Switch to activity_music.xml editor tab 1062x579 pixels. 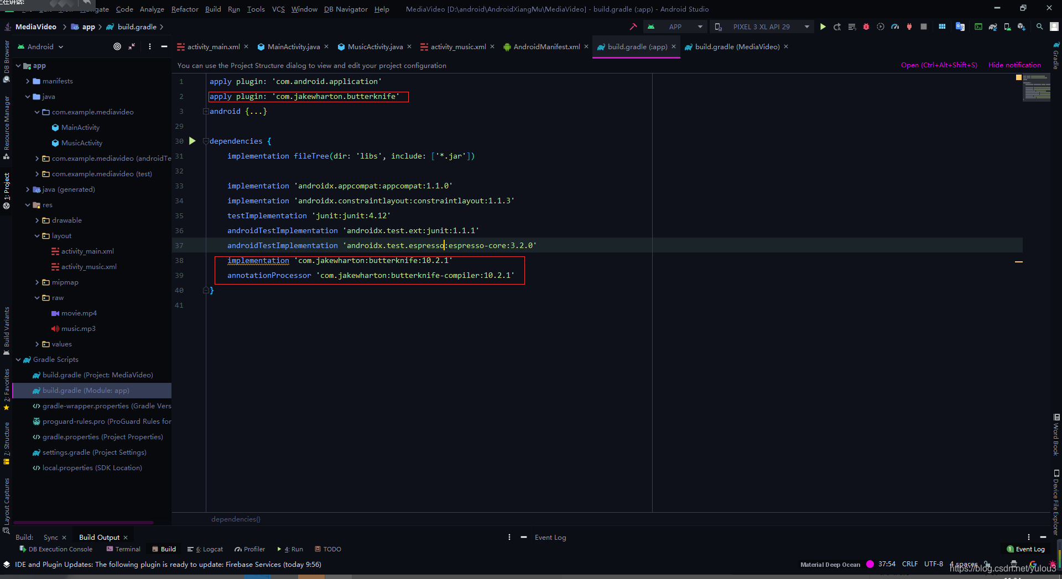tap(458, 46)
